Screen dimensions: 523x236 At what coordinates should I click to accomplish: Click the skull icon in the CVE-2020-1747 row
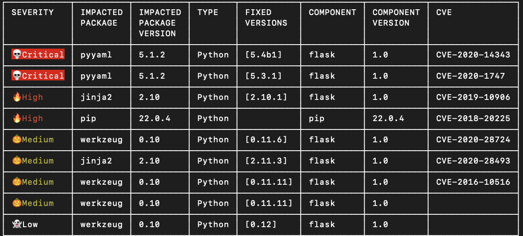tap(16, 76)
